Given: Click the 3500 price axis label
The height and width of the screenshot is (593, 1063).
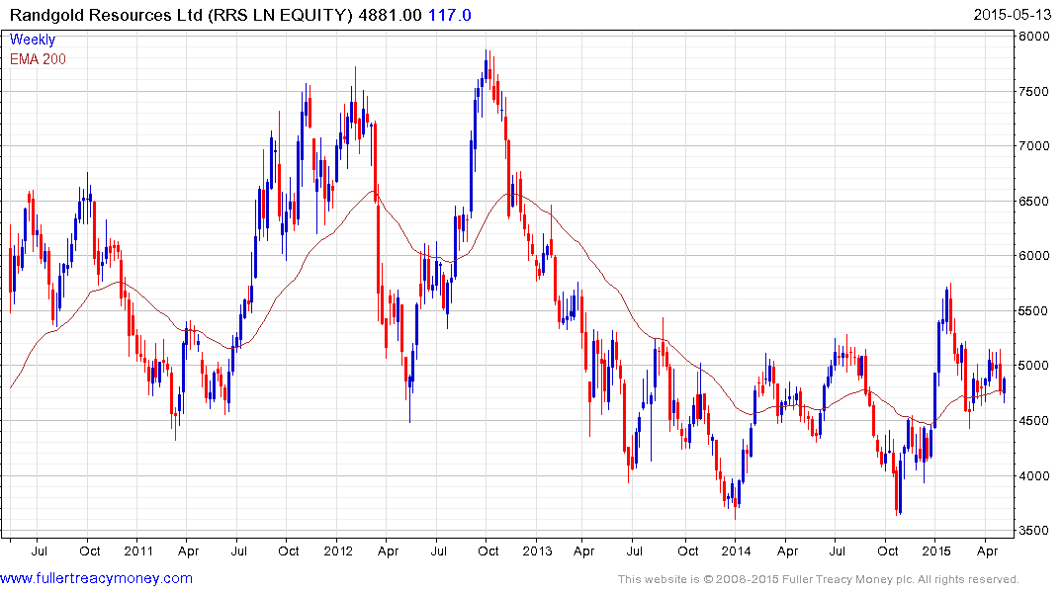Looking at the screenshot, I should [x=1034, y=531].
